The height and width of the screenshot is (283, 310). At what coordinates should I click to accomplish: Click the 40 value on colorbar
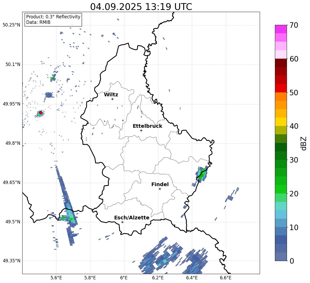pos(294,126)
